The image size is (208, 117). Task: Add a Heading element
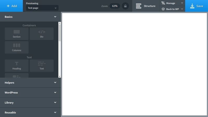tap(17, 66)
